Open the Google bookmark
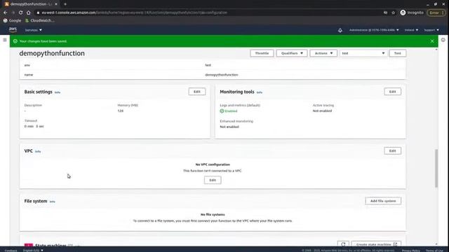Viewport: 449px width, 252px height. click(12, 20)
